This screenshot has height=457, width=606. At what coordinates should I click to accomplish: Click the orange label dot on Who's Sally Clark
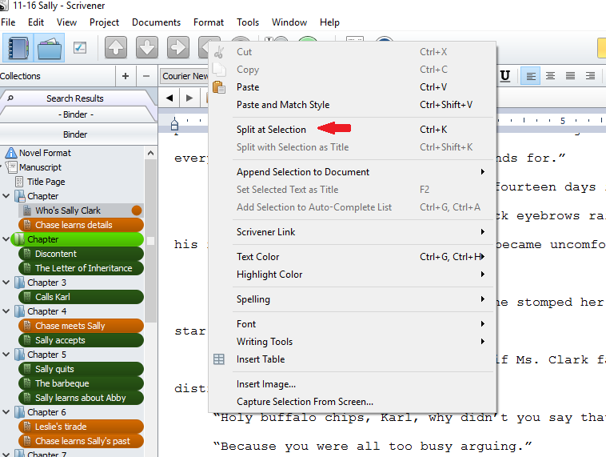coord(137,210)
